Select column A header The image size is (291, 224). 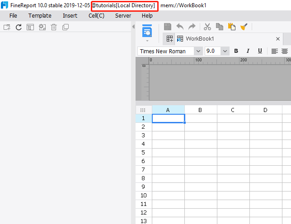[168, 110]
